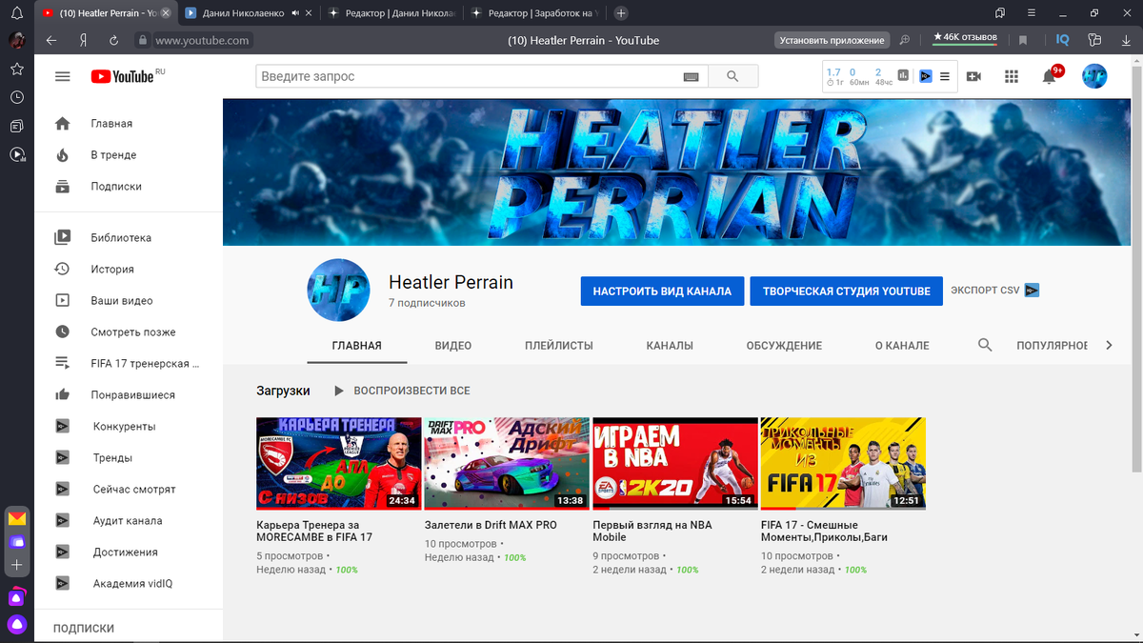This screenshot has height=643, width=1143.
Task: Open В тренде in sidebar
Action: click(x=129, y=155)
